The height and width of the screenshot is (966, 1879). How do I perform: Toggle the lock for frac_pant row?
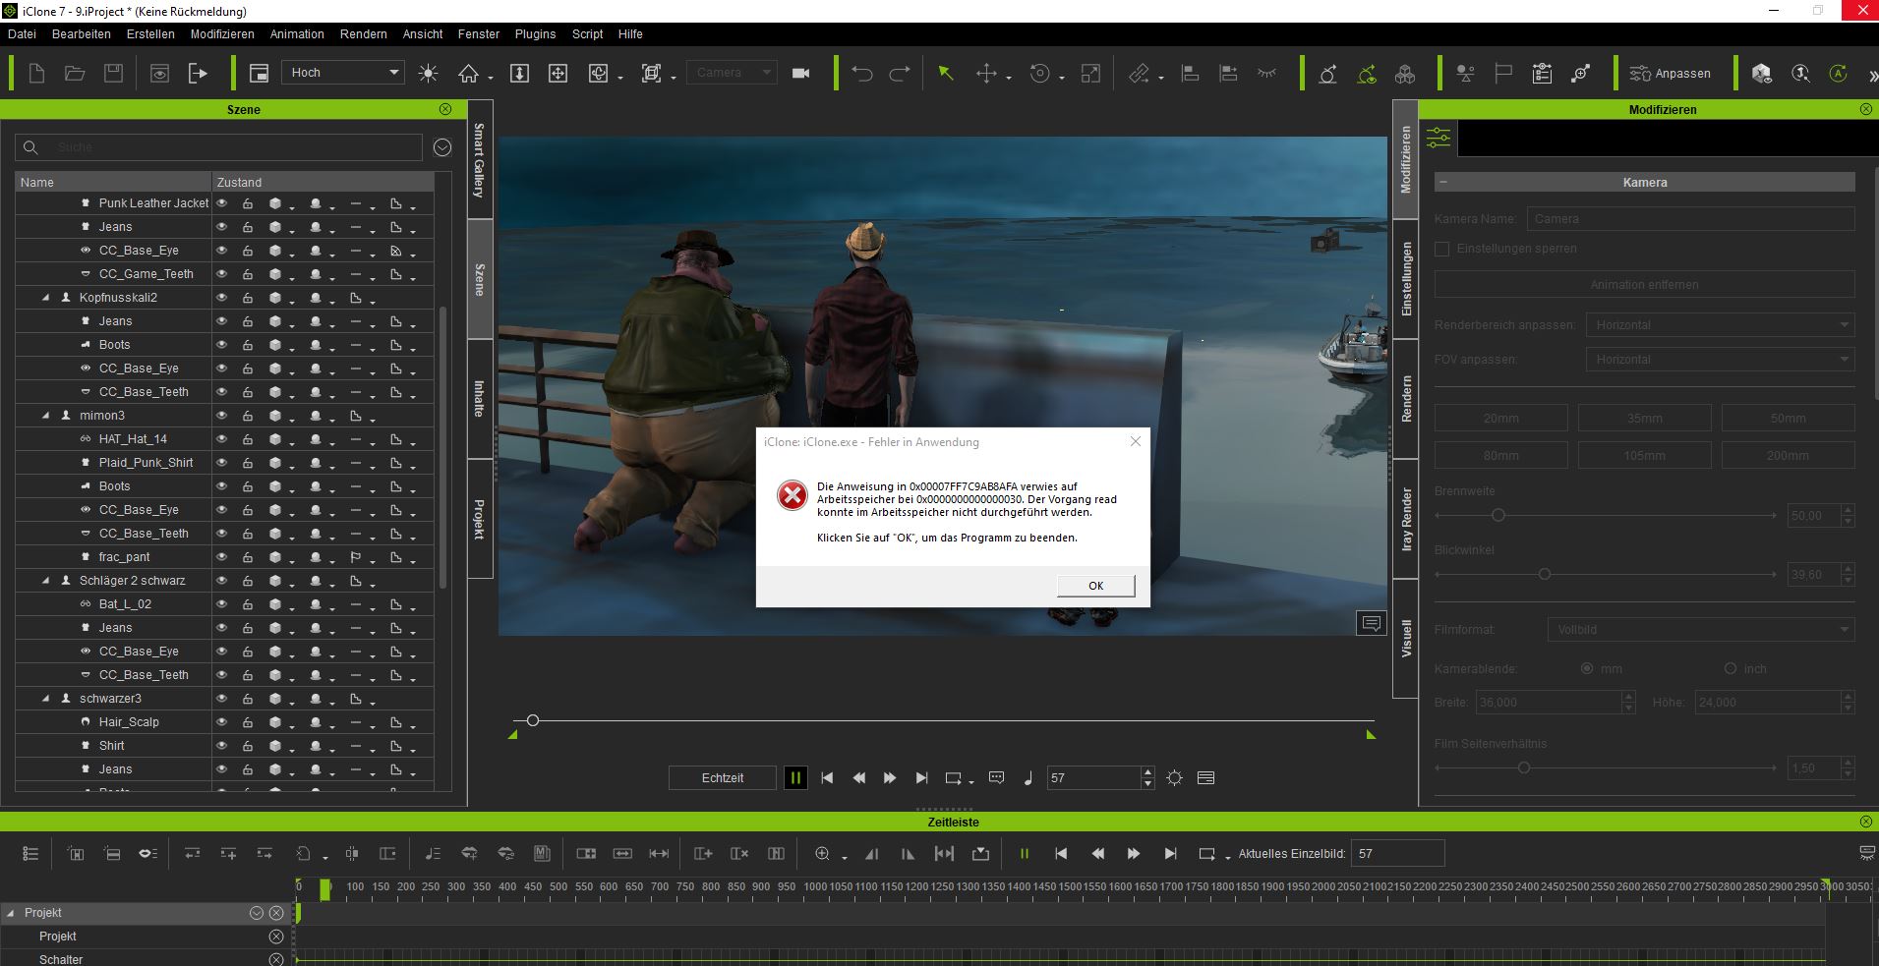click(x=248, y=557)
